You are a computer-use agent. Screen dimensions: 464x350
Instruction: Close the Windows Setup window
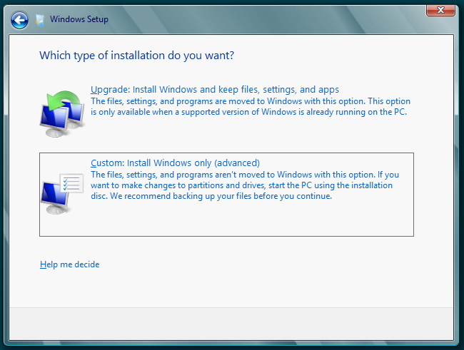point(440,9)
